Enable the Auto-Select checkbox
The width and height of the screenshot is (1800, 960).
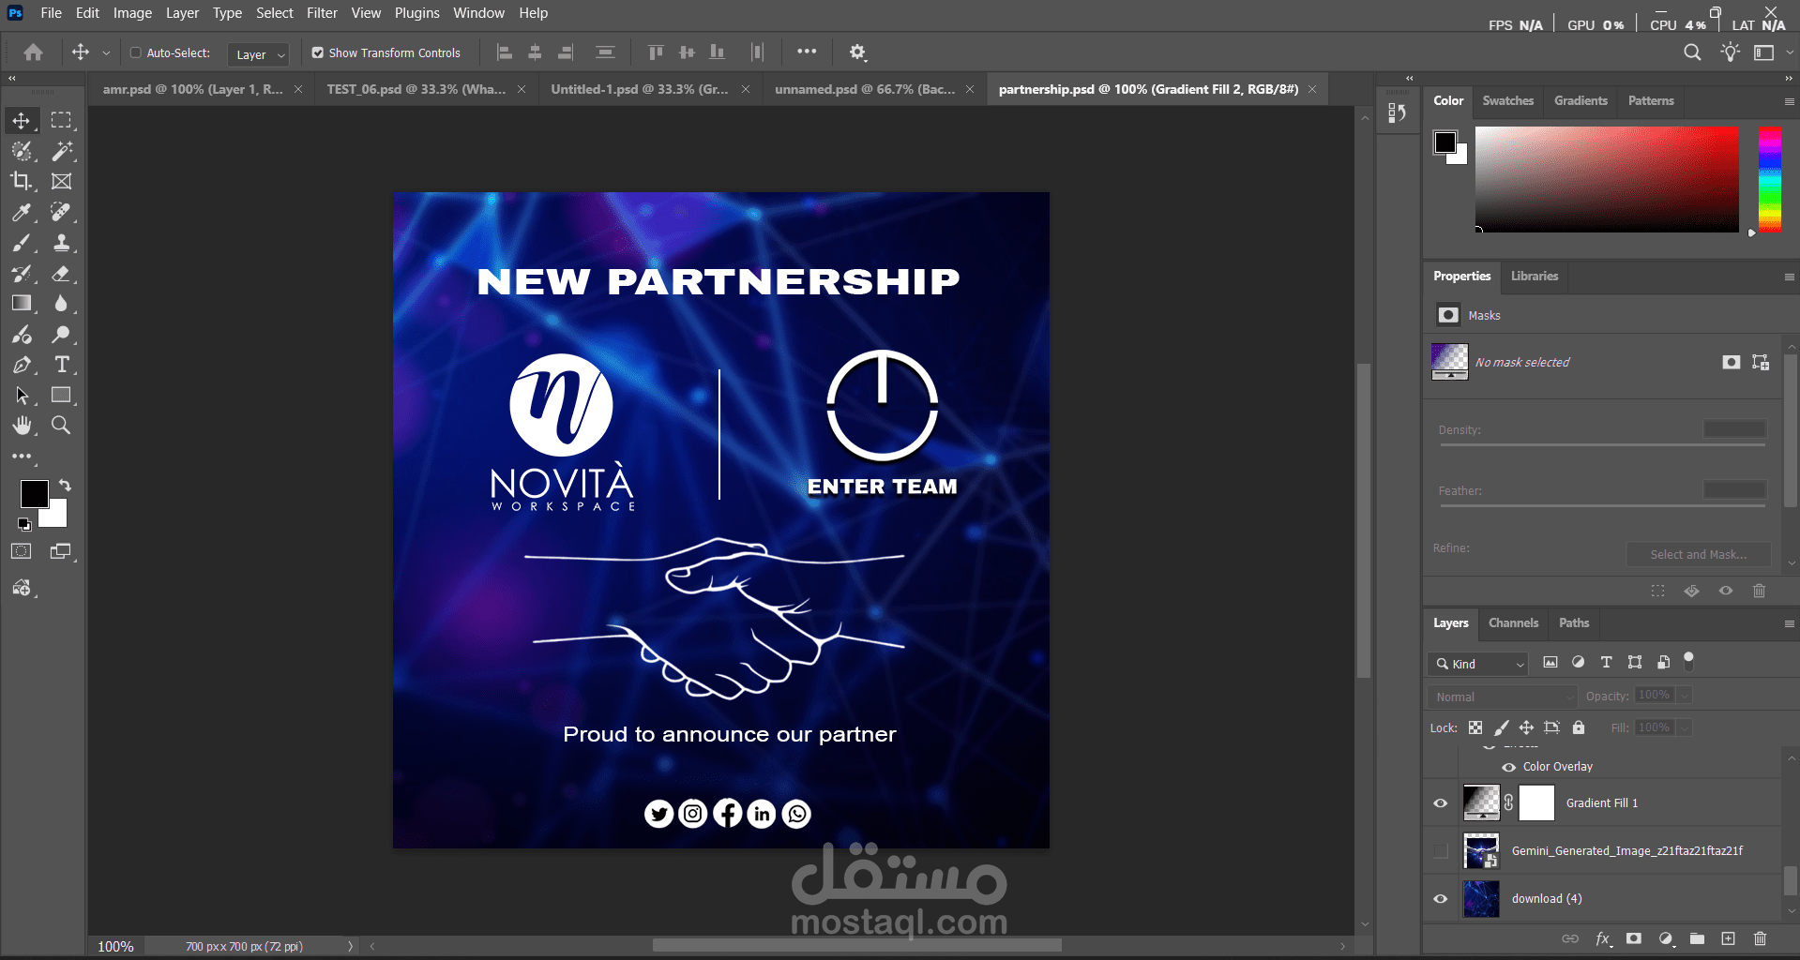coord(136,52)
